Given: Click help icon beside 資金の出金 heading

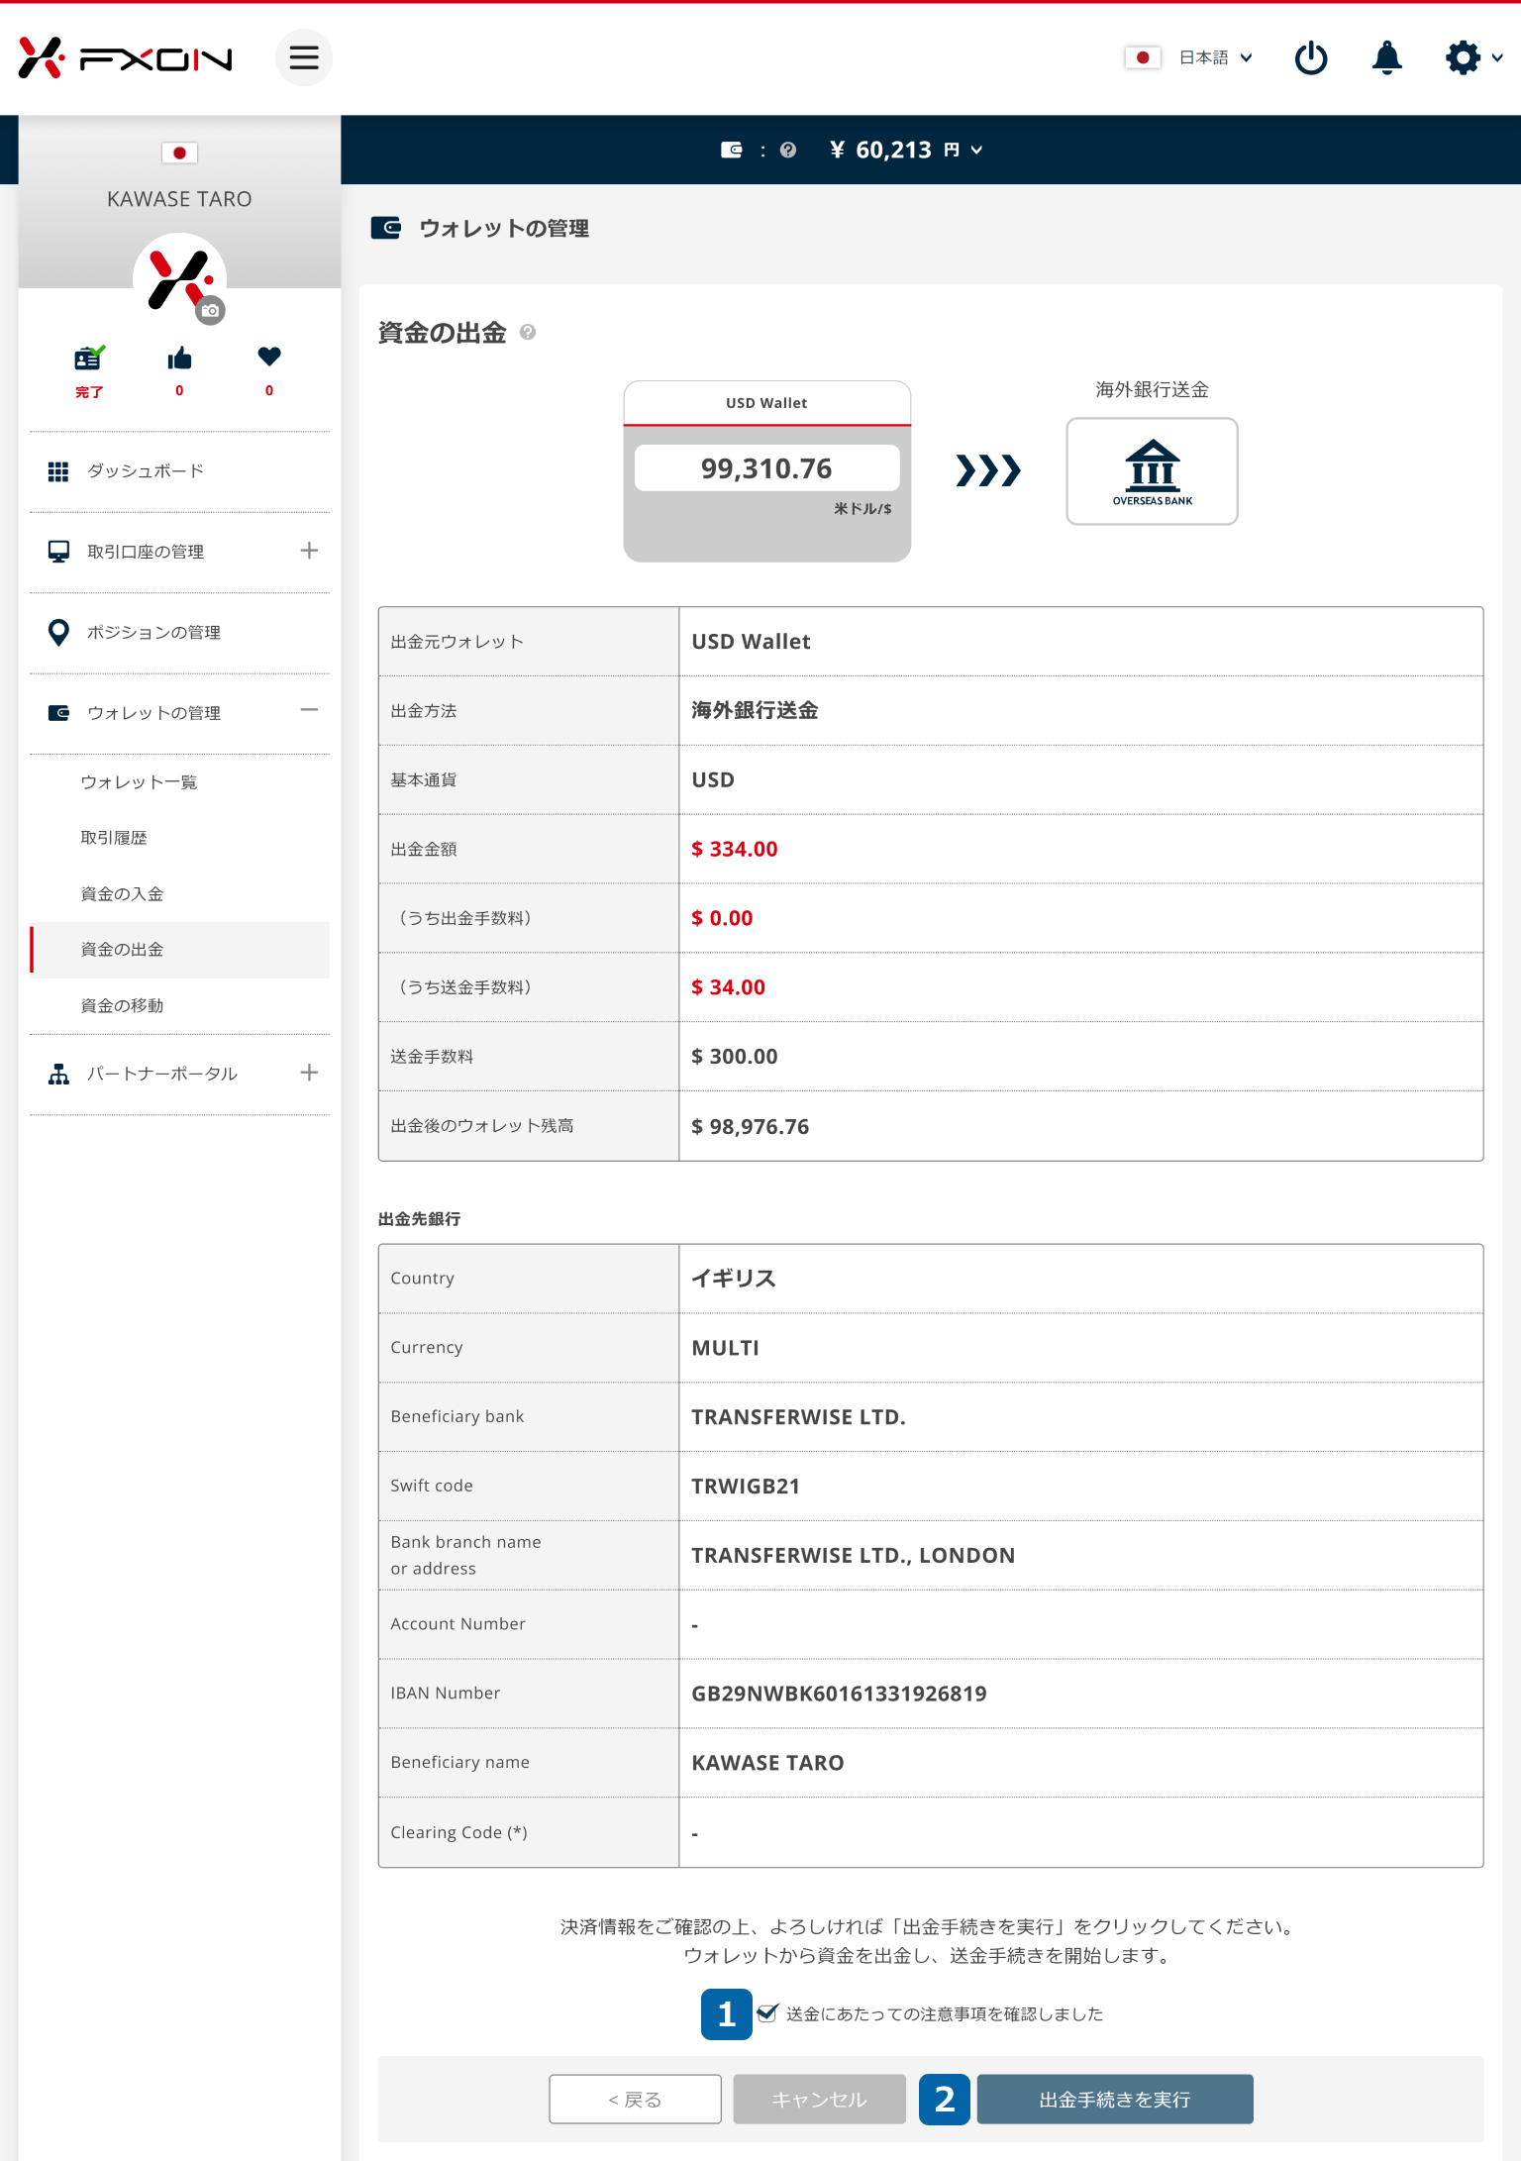Looking at the screenshot, I should click(528, 333).
